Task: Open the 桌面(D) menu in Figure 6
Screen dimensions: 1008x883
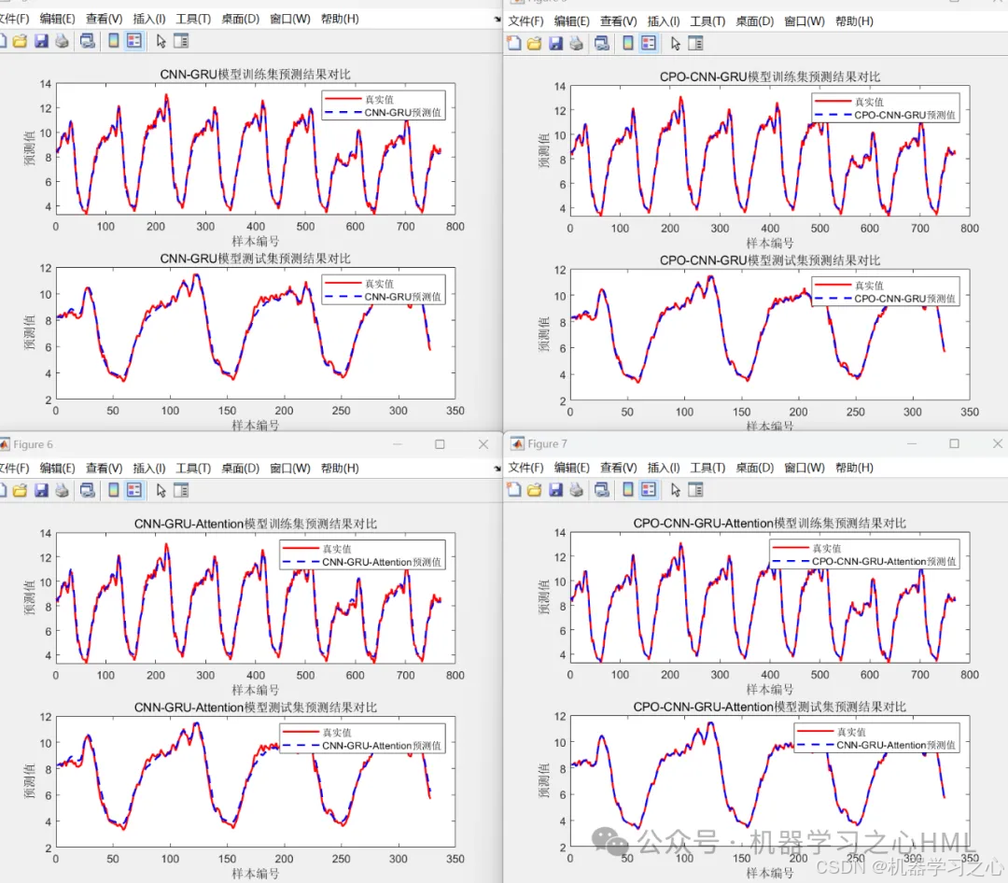Action: (x=241, y=469)
